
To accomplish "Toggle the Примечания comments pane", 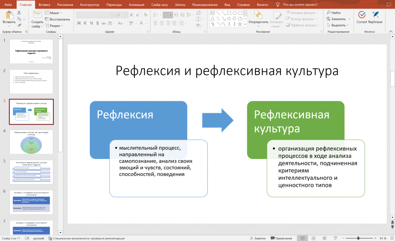I will [x=281, y=238].
